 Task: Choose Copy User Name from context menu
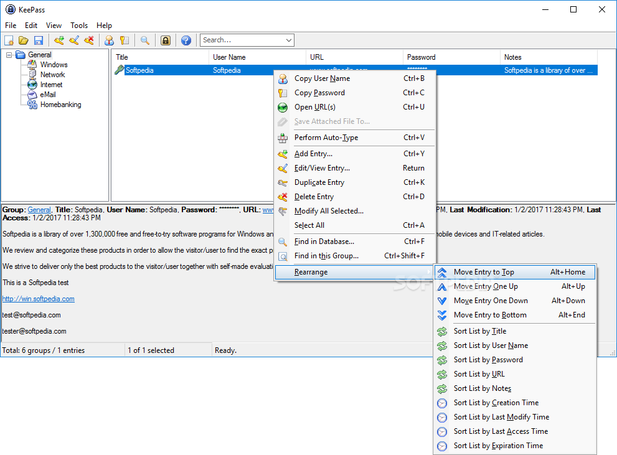[354, 78]
